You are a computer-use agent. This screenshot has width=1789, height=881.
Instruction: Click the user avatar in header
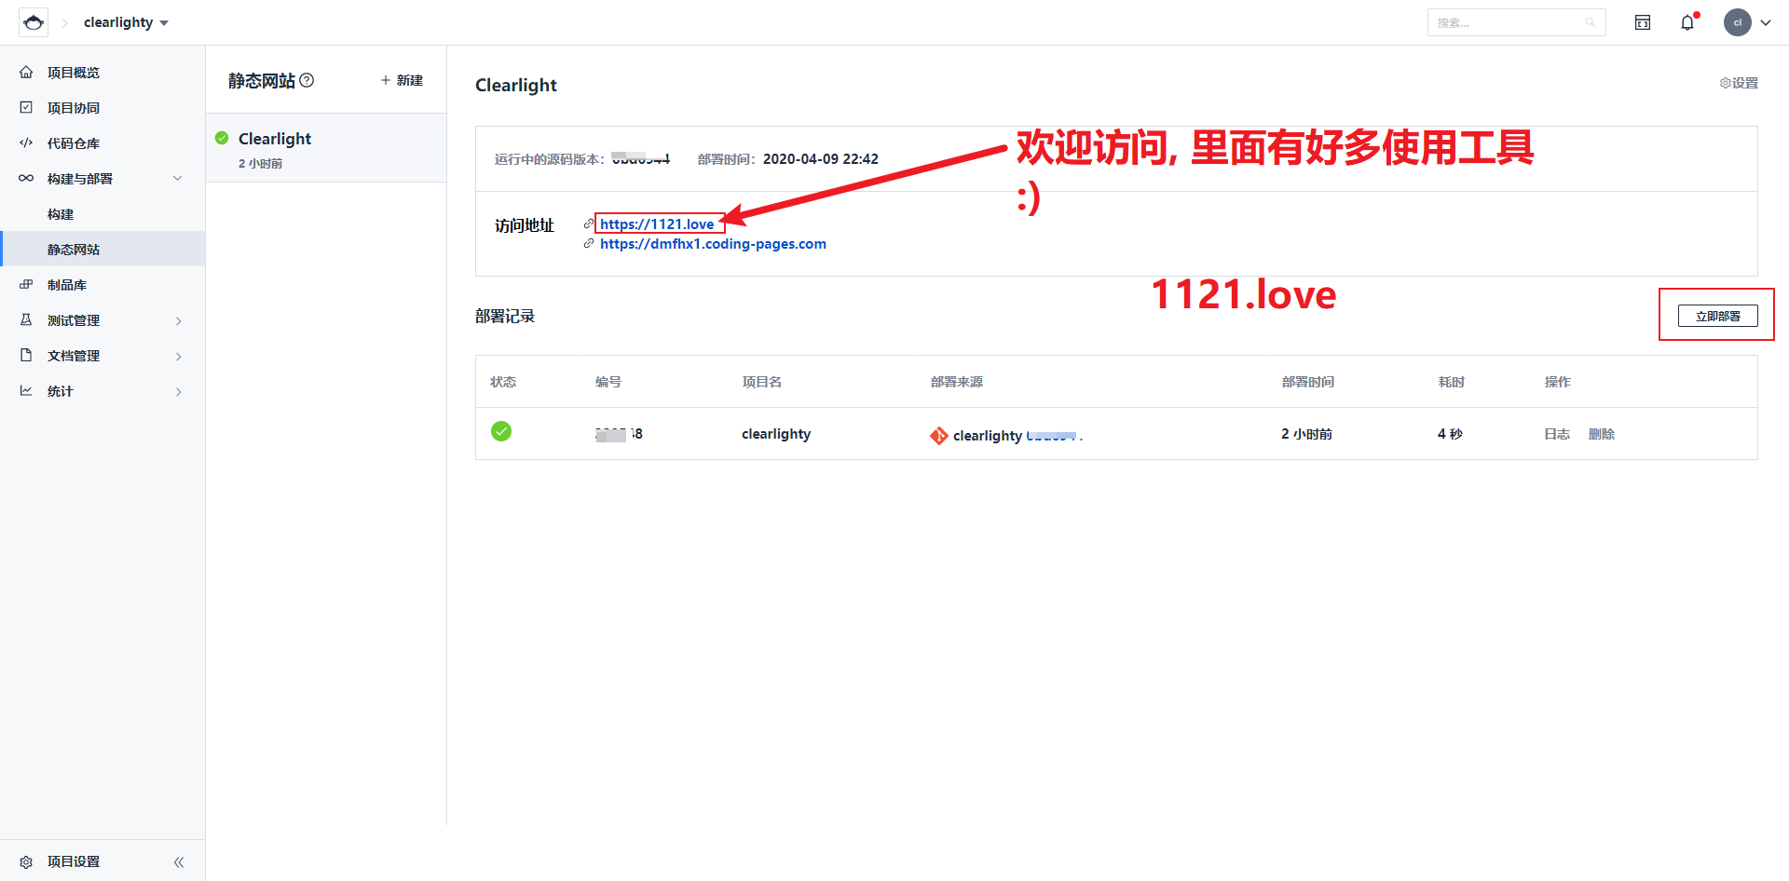point(1738,22)
